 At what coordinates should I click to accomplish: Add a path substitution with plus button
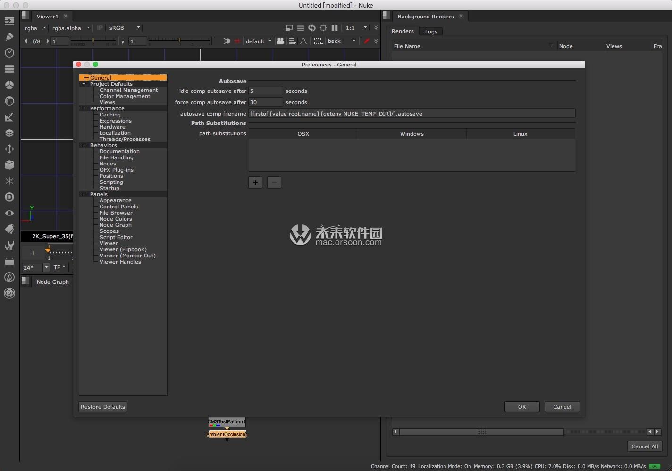tap(255, 182)
